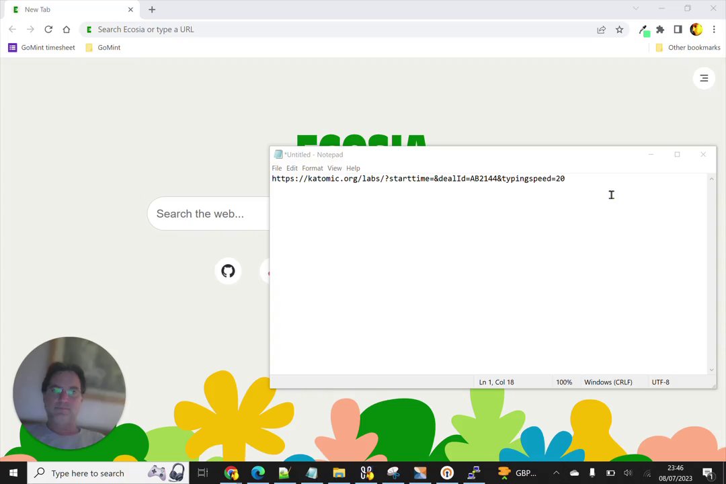Open the Windows Start menu
Image resolution: width=726 pixels, height=484 pixels.
click(13, 473)
